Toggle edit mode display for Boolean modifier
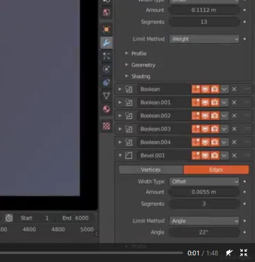Screen dimensions: 255x262 [x=196, y=89]
